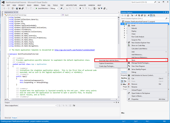170x123 pixels.
Task: Open the Local Machine target dropdown arrow
Action: tap(49, 8)
